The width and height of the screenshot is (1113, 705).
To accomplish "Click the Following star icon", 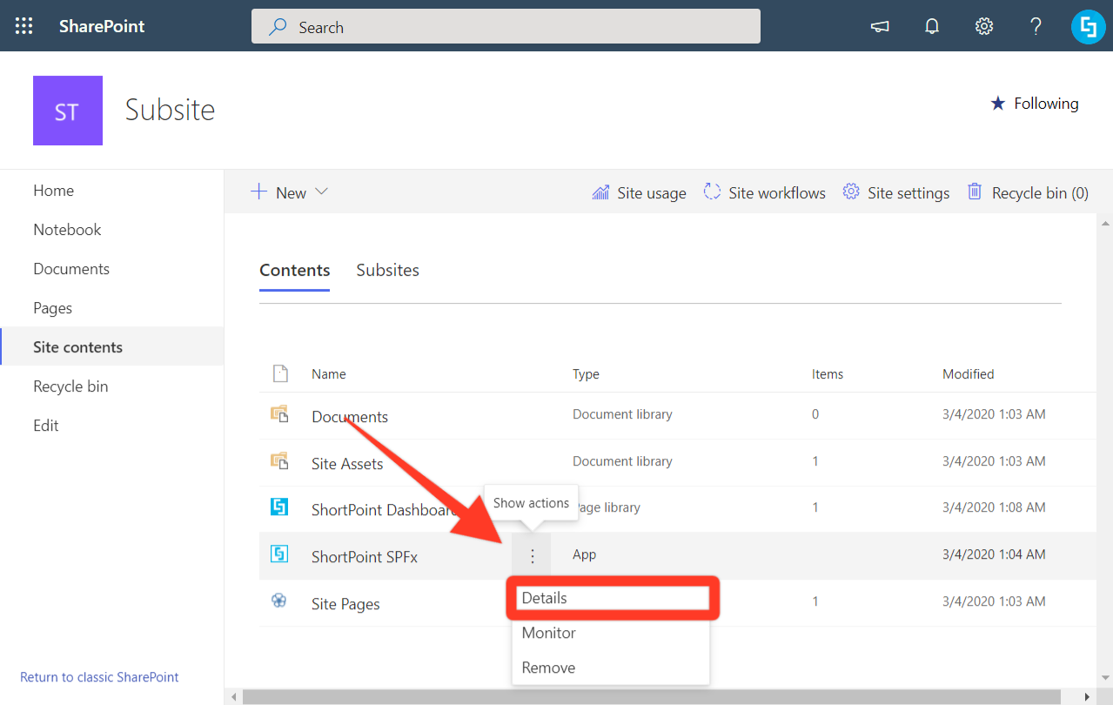I will pos(997,104).
